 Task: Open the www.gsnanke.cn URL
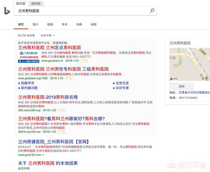[x=52, y=61]
